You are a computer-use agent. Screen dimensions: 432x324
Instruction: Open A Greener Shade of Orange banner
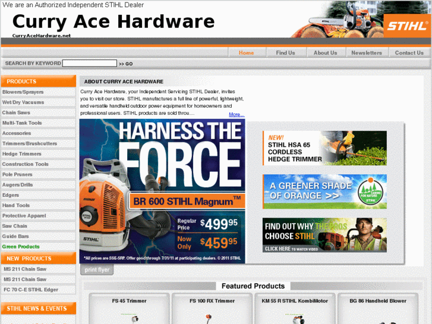click(x=324, y=191)
